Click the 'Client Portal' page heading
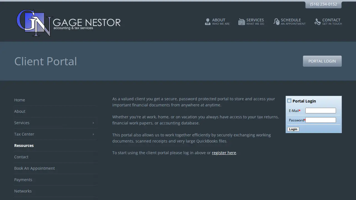 coord(46,61)
